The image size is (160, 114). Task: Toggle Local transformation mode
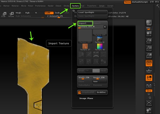pos(149,78)
